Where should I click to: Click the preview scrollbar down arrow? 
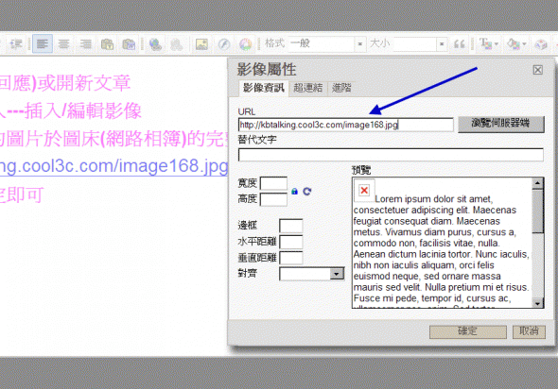pyautogui.click(x=537, y=303)
